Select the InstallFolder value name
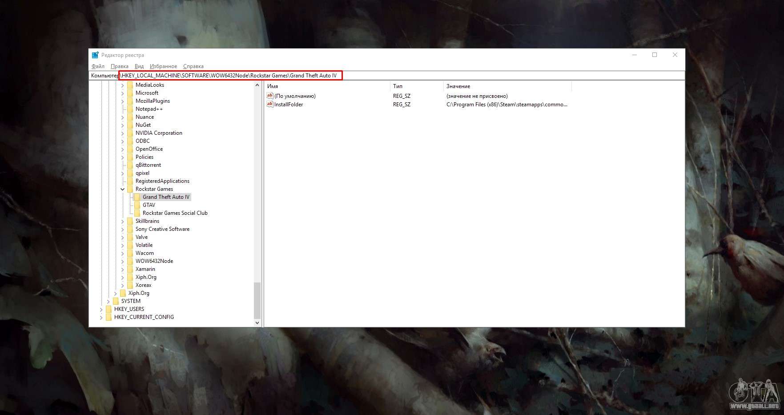Screen dimensions: 784x415 289,105
